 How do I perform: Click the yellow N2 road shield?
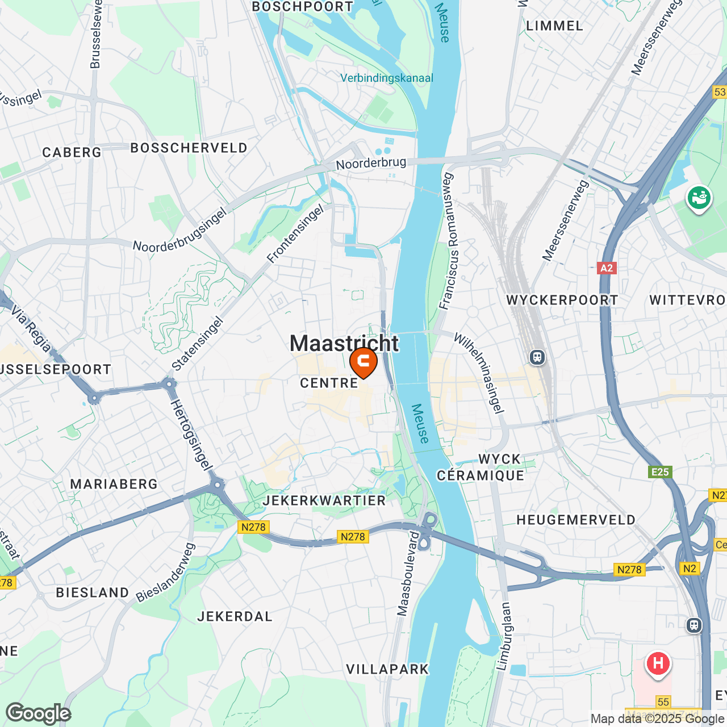point(690,569)
